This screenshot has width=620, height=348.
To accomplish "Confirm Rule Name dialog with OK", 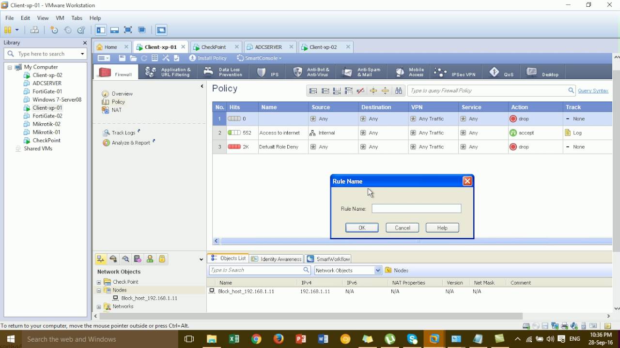I will coord(362,228).
